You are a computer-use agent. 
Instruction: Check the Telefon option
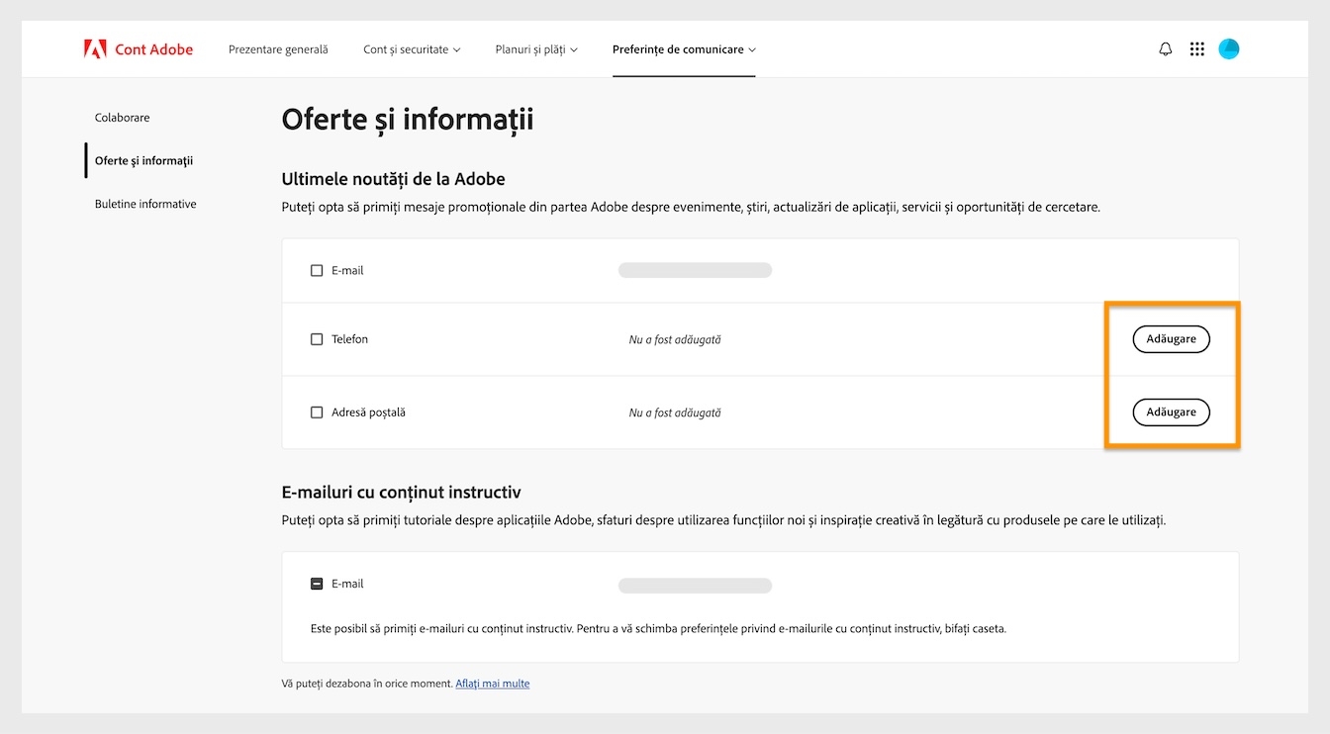[317, 338]
